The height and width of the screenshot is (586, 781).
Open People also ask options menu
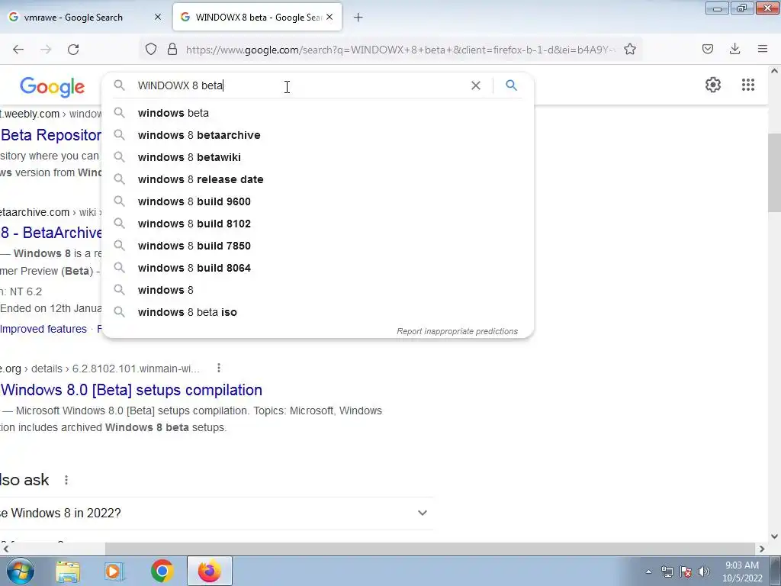pyautogui.click(x=66, y=480)
